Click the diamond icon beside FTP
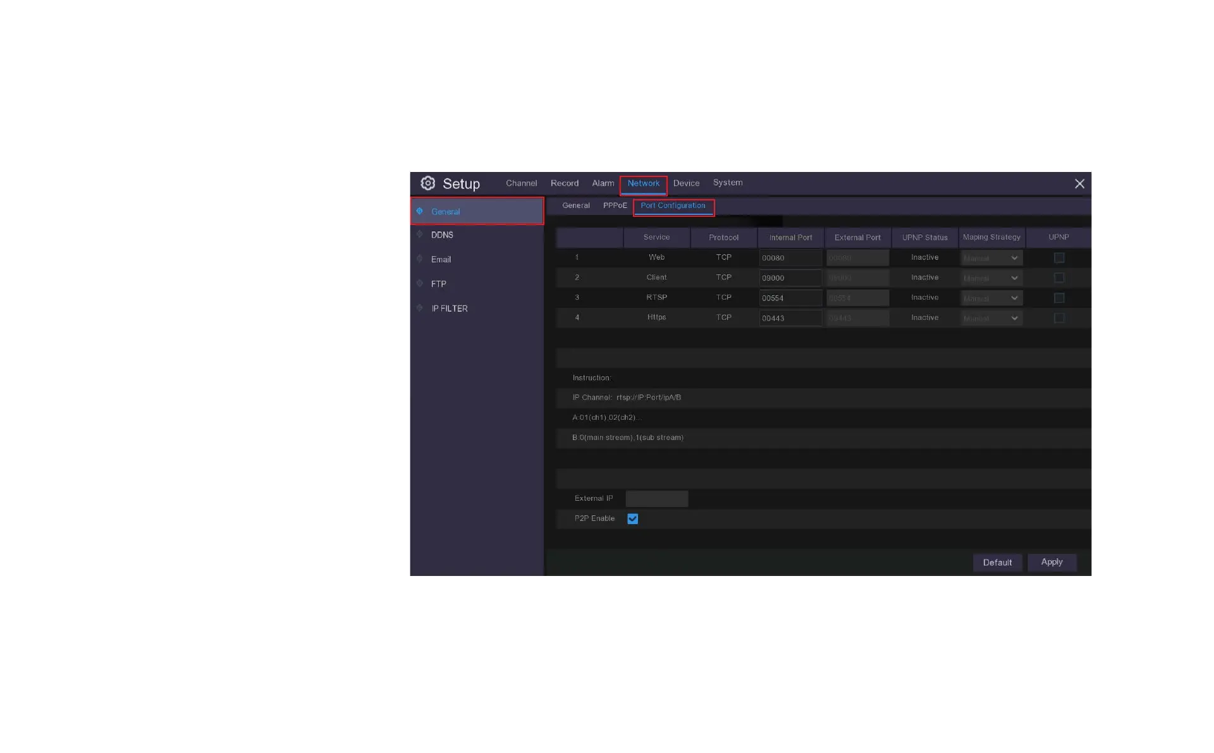 click(419, 283)
